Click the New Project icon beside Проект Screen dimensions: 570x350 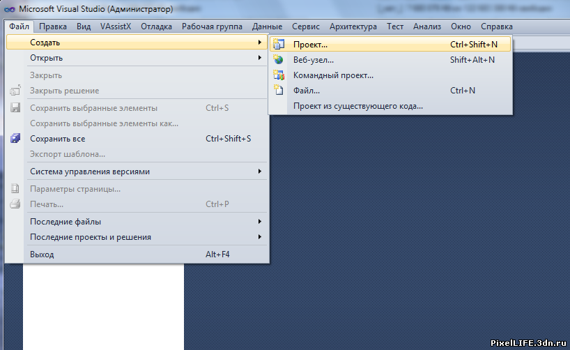(279, 45)
